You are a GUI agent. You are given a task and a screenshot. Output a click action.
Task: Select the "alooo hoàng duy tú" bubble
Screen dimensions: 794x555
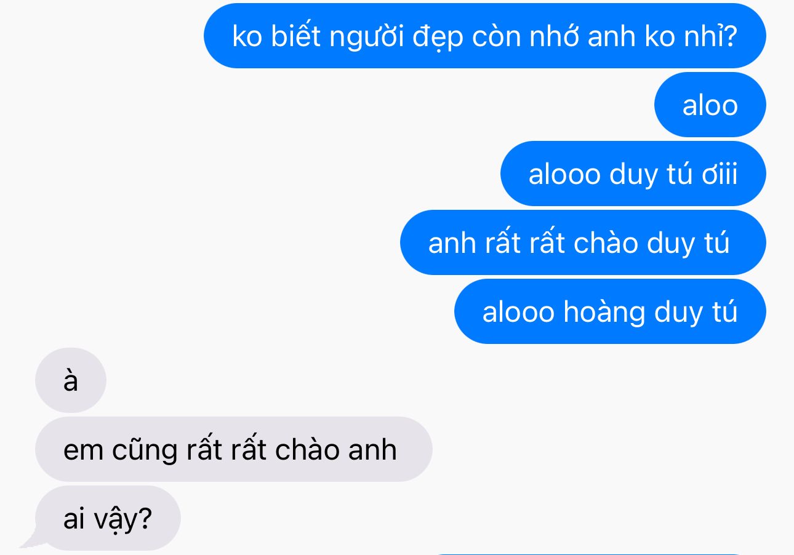point(610,311)
